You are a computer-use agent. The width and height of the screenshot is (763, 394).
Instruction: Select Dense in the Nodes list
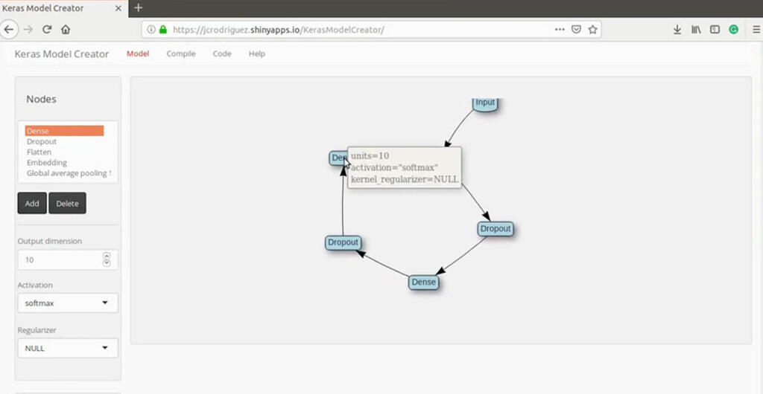point(64,131)
